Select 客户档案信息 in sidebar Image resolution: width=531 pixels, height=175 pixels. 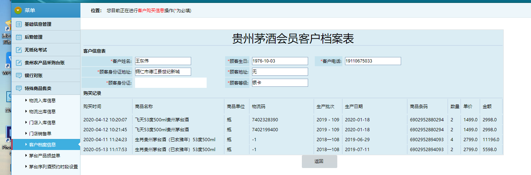pos(42,144)
